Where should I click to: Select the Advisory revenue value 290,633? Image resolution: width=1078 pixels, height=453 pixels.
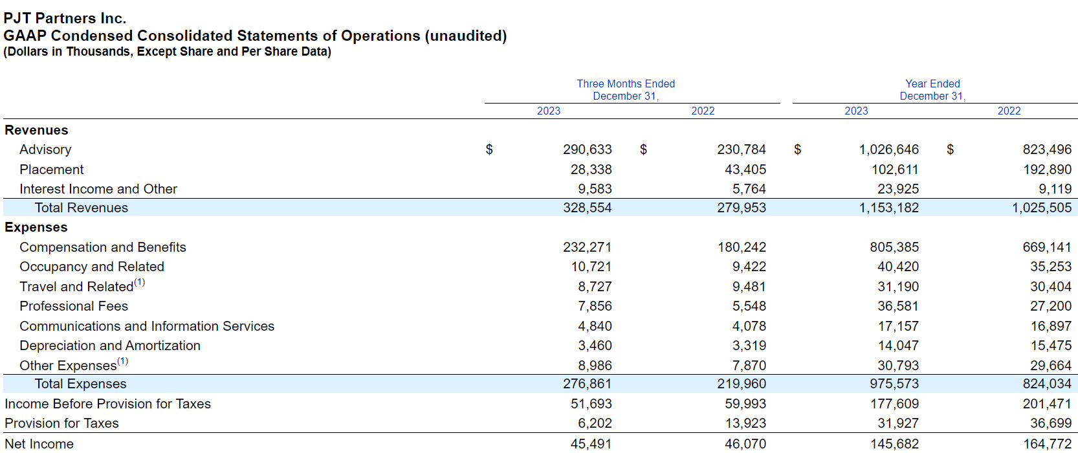click(x=587, y=149)
